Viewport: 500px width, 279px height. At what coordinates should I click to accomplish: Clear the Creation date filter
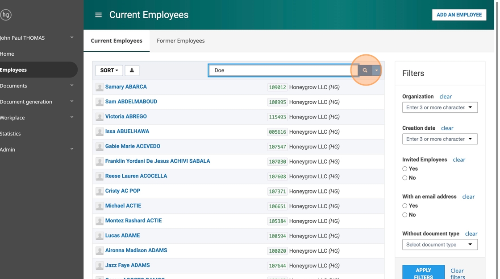click(447, 128)
